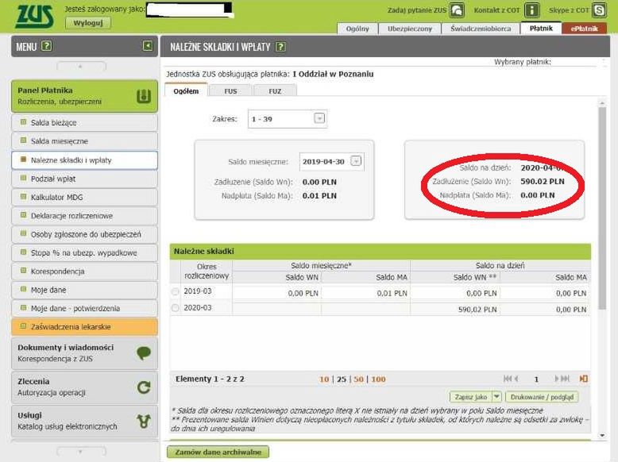Click the Usługi catalog icon
Screen dimensions: 618x462
[x=144, y=421]
